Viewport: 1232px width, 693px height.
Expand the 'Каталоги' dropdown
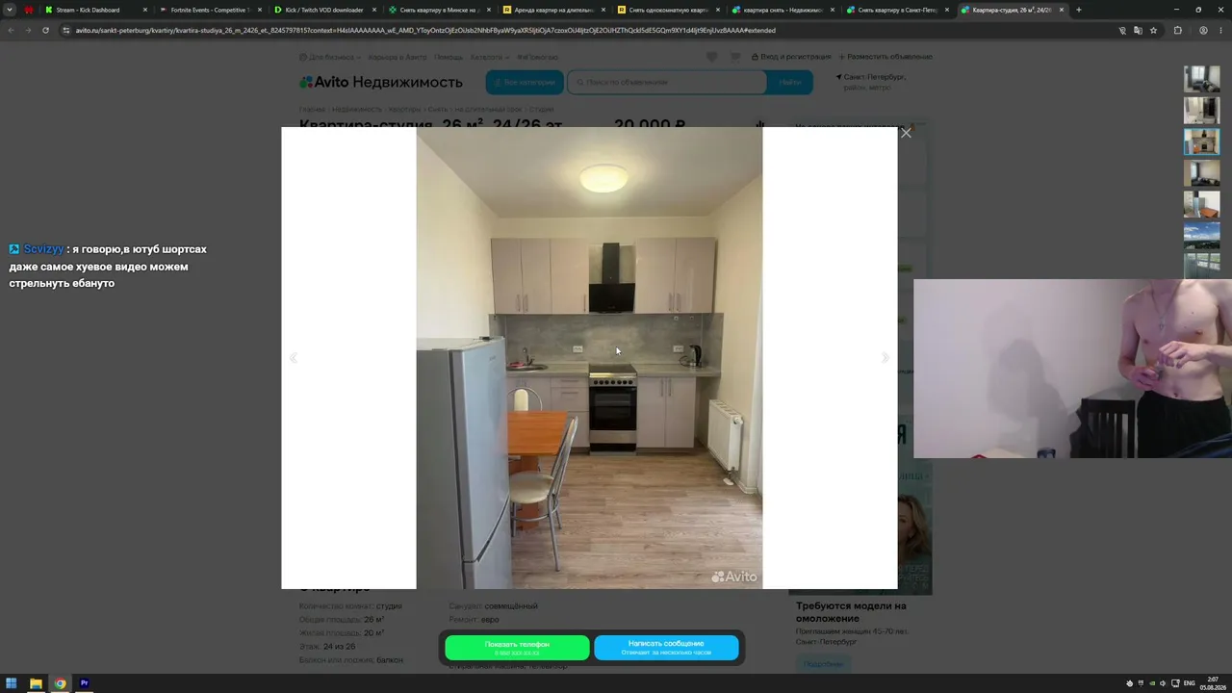[x=489, y=57]
